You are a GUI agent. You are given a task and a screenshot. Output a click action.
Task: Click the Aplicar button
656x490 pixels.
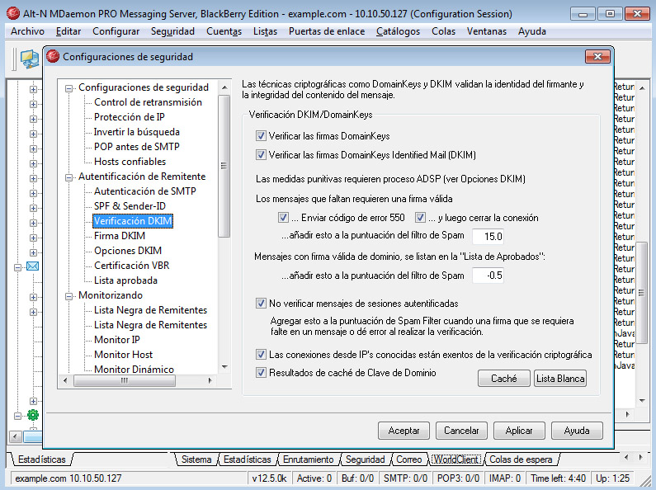[519, 431]
